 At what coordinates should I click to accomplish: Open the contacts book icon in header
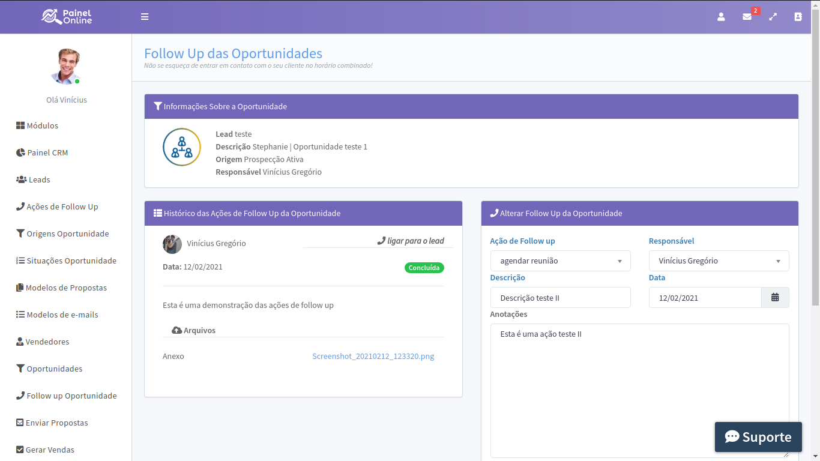pos(798,17)
